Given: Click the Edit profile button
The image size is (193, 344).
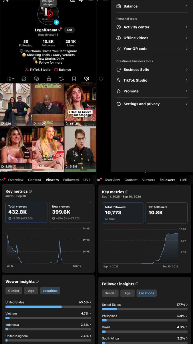Looking at the screenshot, I should 69,30.
